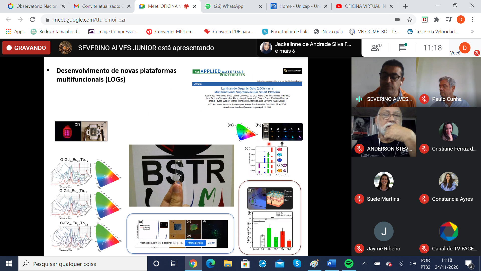Go back to the previous page
481x271 pixels.
click(8, 20)
